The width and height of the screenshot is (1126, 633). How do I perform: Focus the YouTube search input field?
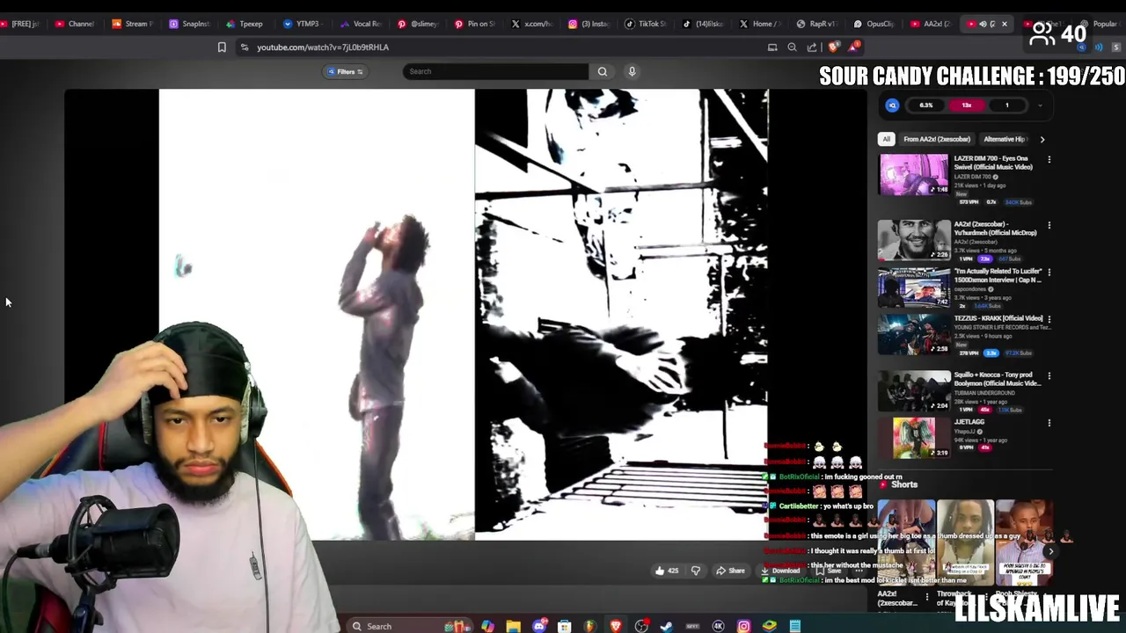click(495, 71)
